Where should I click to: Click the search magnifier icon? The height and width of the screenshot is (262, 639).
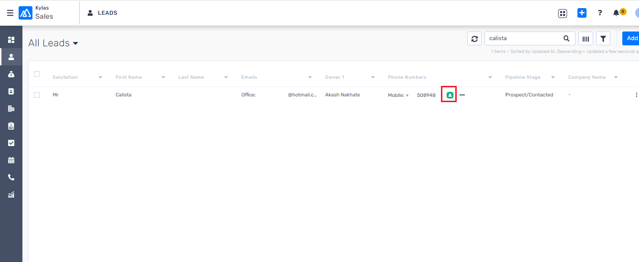click(566, 39)
